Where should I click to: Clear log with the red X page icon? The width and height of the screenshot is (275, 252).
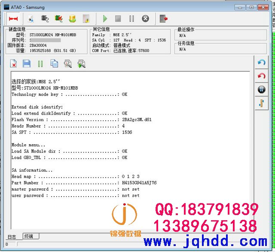(x=13, y=64)
